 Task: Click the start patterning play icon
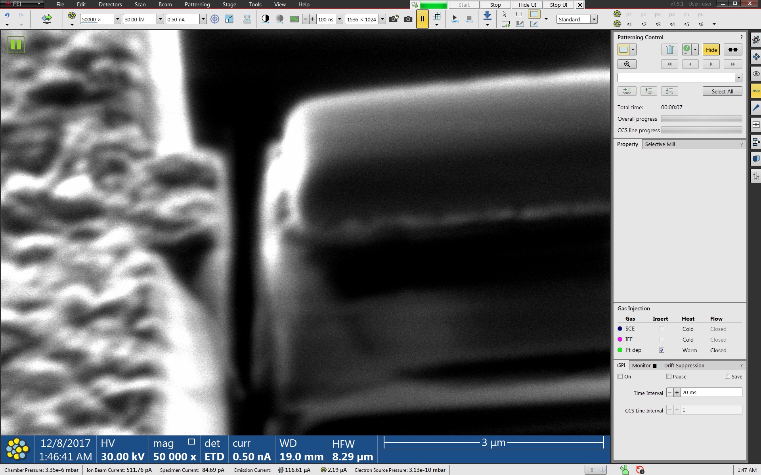pos(455,19)
